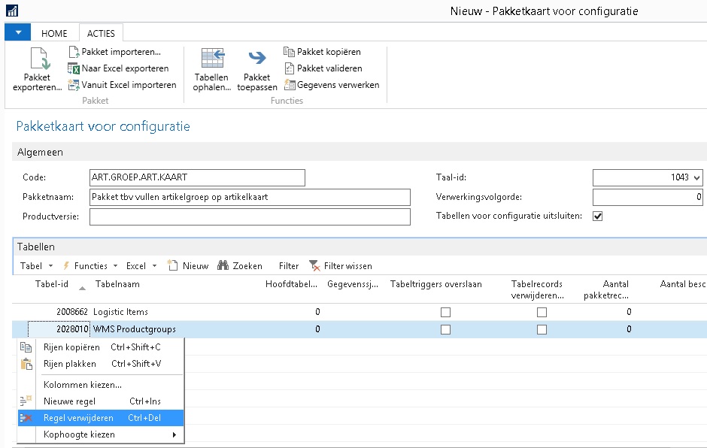Expand the Kophoogte kiezen submenu arrow
Viewport: 707px width, 448px height.
tap(174, 435)
